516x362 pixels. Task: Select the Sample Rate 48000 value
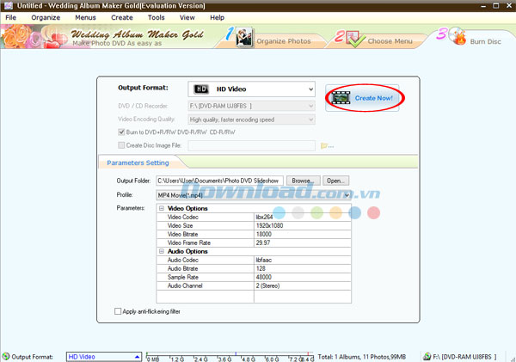303,277
